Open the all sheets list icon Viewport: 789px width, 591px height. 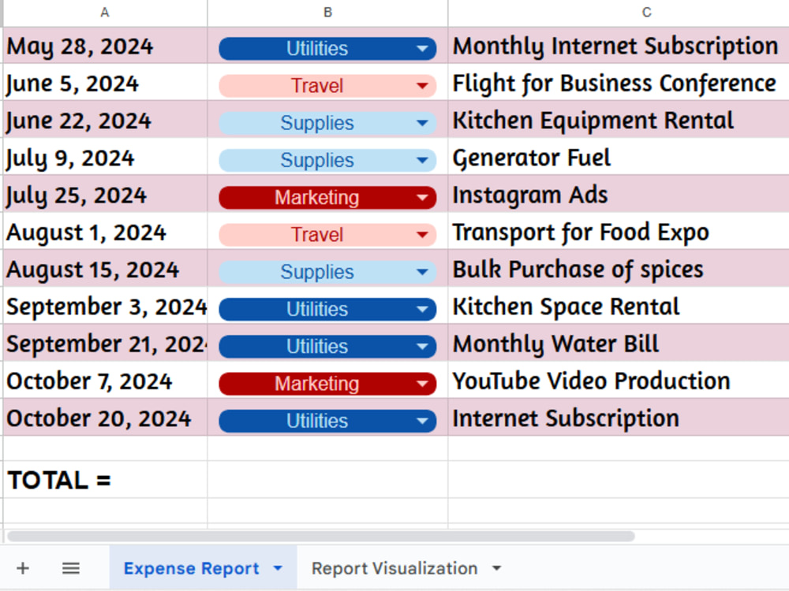click(x=71, y=568)
